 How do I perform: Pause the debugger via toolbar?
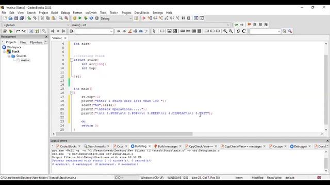click(183, 18)
